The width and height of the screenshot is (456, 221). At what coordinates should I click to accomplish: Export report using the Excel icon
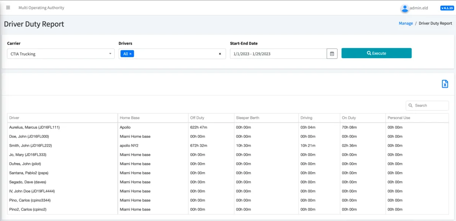[445, 84]
